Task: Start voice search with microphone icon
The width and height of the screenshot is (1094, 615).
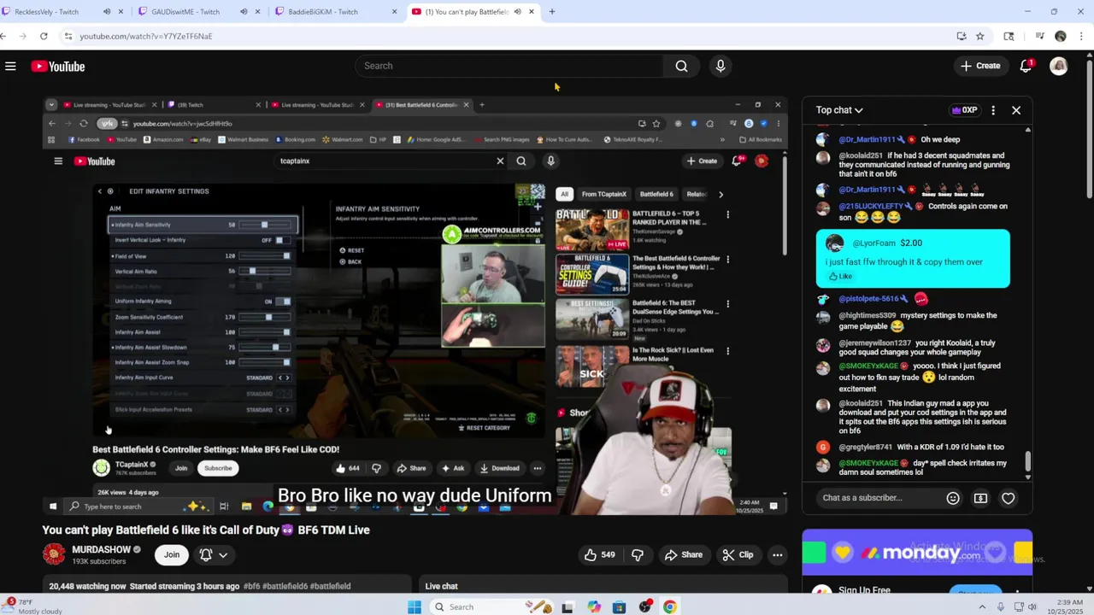Action: 721,66
